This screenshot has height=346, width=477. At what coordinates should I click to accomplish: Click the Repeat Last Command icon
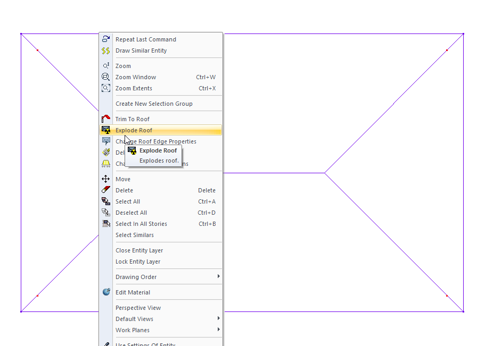coord(106,39)
